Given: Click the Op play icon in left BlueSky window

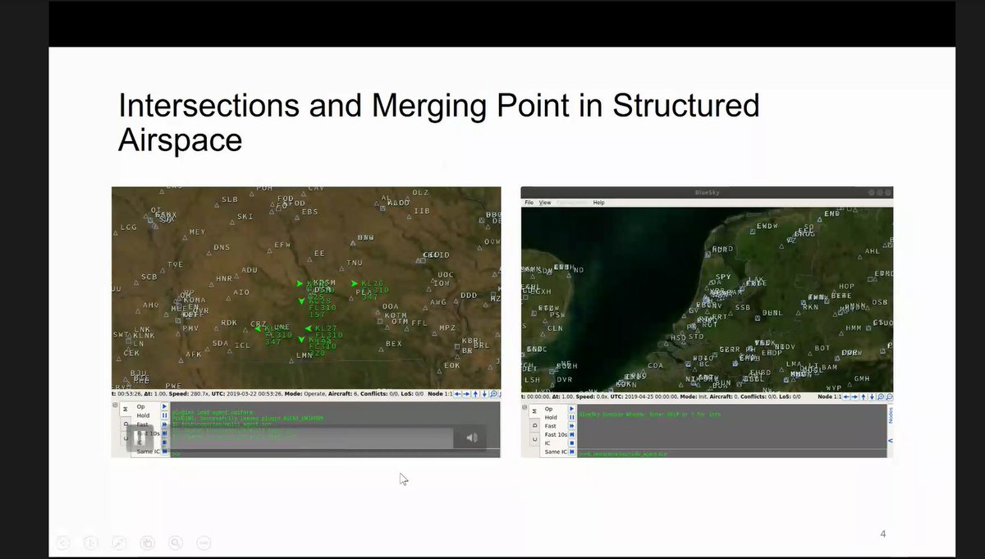Looking at the screenshot, I should pos(164,406).
